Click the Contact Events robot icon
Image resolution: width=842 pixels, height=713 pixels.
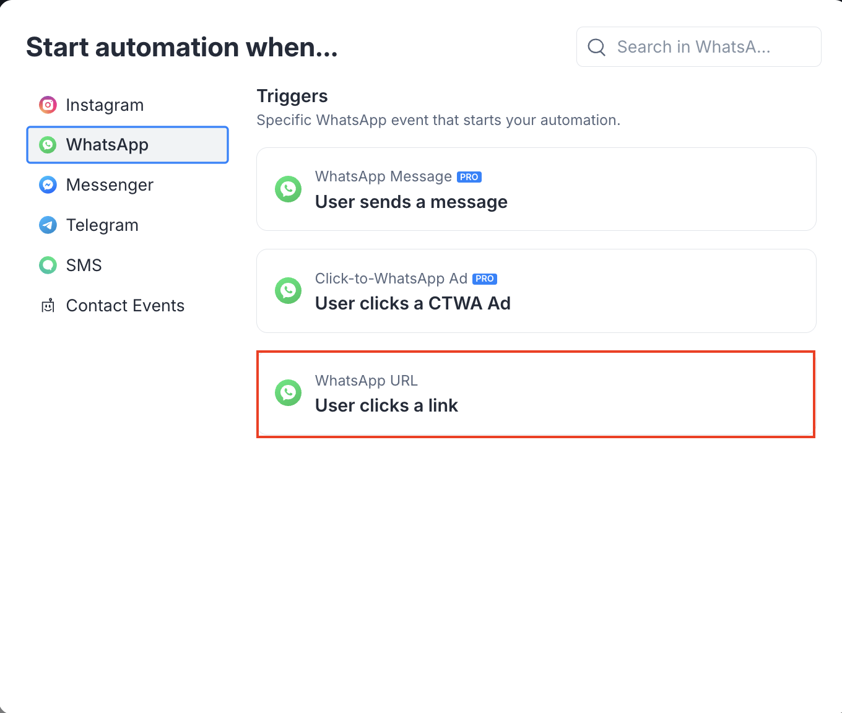point(48,306)
